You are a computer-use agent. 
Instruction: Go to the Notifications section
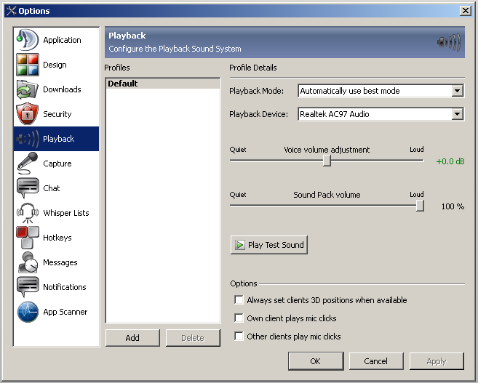[64, 287]
